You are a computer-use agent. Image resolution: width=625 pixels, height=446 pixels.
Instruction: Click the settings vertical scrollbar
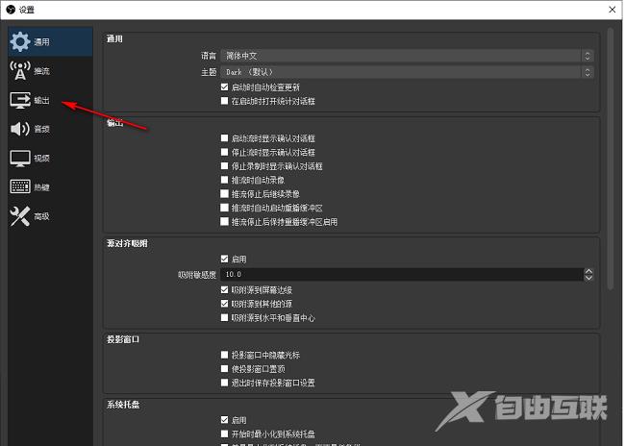pos(611,159)
